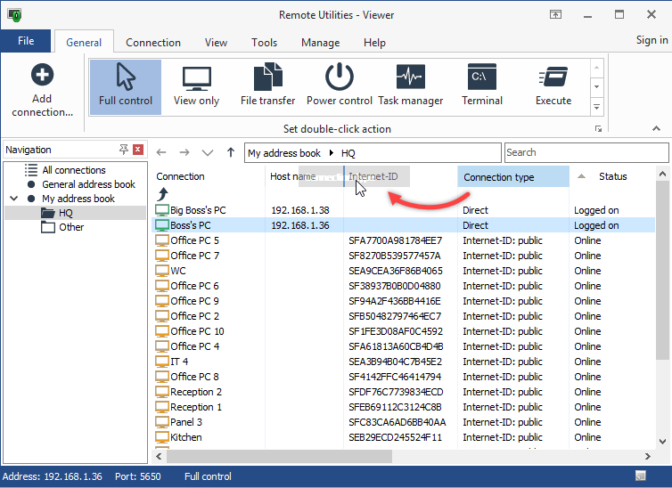Image resolution: width=672 pixels, height=488 pixels.
Task: Select Office PC 7 connection
Action: coord(194,256)
